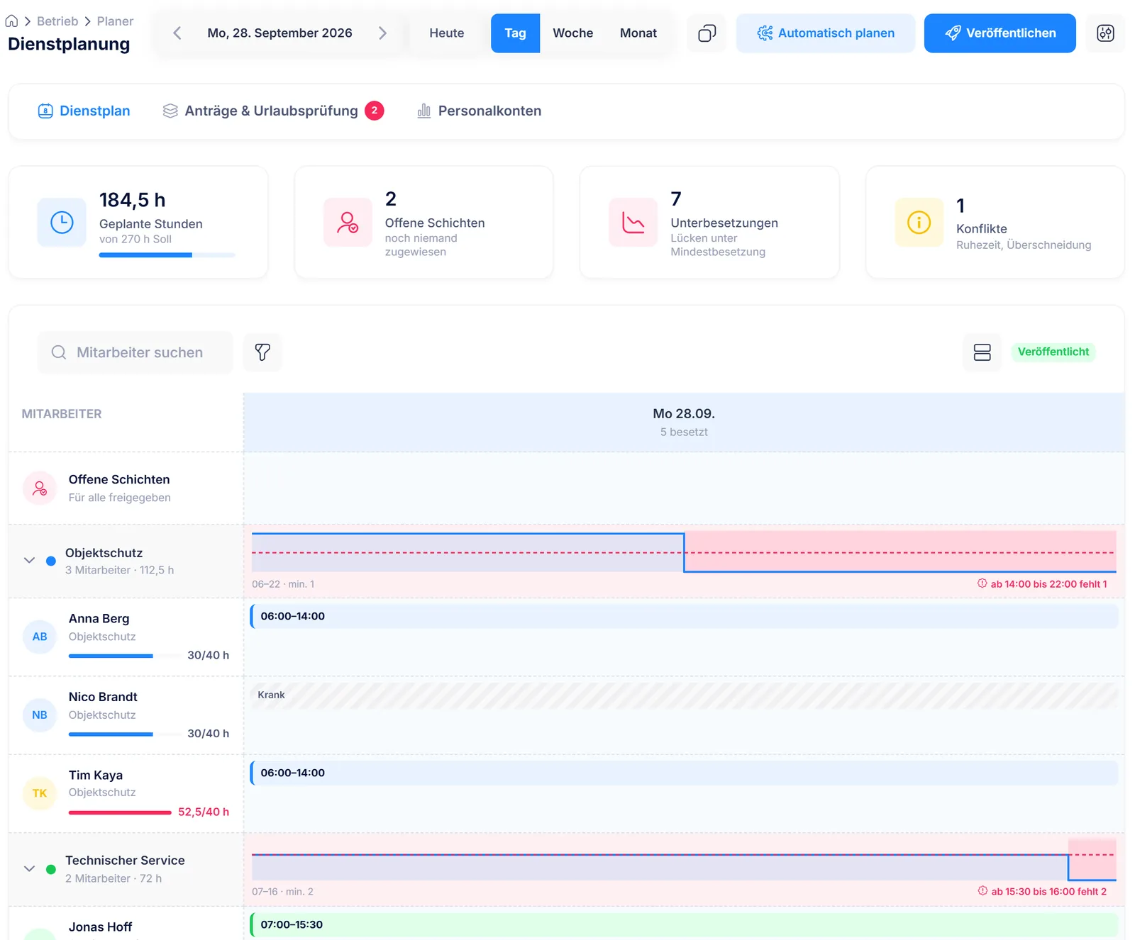
Task: Click the clock icon in Geplante Stunden card
Action: pyautogui.click(x=62, y=223)
